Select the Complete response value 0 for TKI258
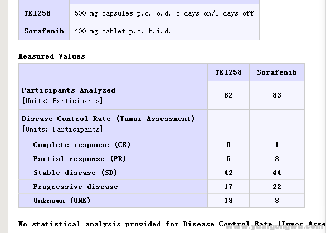Image resolution: width=326 pixels, height=233 pixels. [228, 145]
